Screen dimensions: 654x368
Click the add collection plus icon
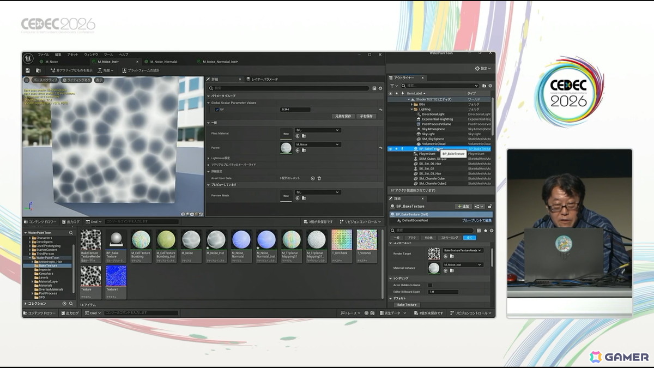coord(64,304)
